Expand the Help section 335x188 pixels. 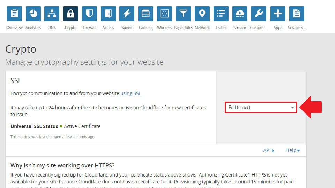tap(293, 150)
